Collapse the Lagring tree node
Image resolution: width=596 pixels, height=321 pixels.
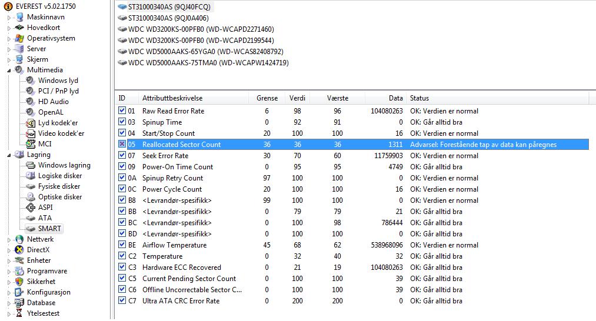tap(9, 155)
